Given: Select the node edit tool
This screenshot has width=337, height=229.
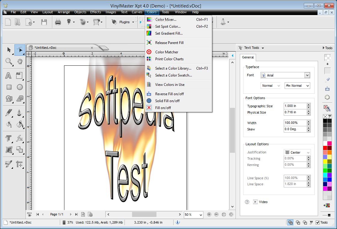Looking at the screenshot, I should [x=20, y=50].
